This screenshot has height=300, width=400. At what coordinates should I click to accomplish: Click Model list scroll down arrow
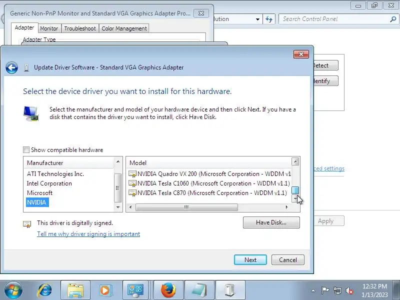pos(295,198)
